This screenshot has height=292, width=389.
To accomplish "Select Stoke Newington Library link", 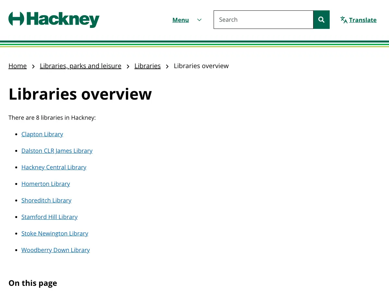I will [x=55, y=233].
